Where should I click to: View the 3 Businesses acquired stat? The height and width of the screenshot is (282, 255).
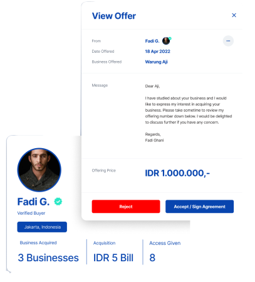tap(48, 258)
